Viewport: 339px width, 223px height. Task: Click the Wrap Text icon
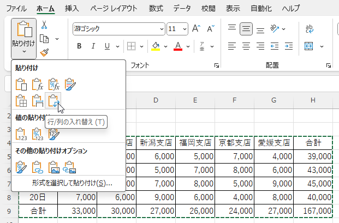(x=309, y=28)
